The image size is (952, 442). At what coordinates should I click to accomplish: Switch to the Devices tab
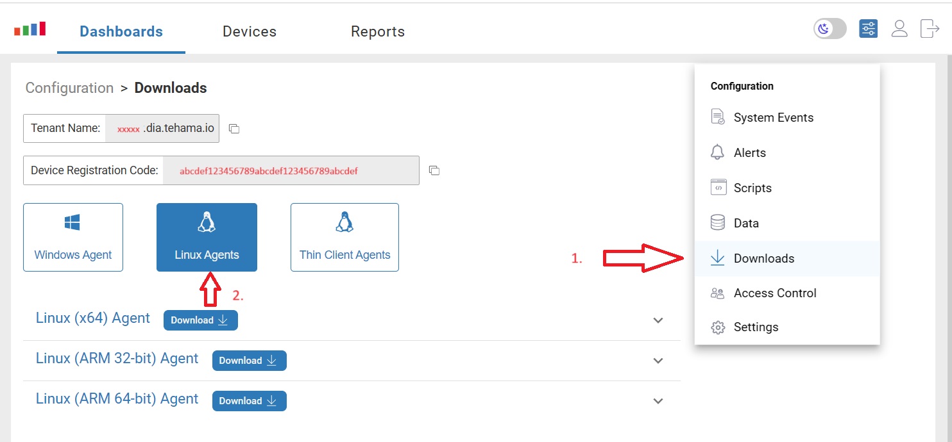point(250,31)
